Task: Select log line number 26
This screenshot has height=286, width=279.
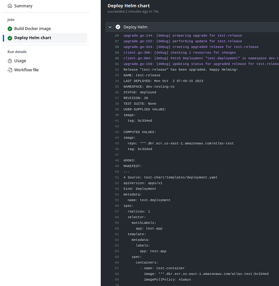Action: tap(117, 35)
